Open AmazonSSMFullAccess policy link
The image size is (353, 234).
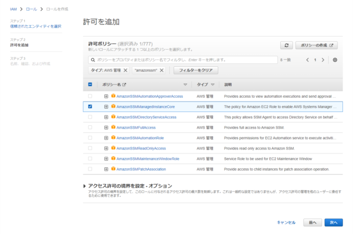click(136, 127)
